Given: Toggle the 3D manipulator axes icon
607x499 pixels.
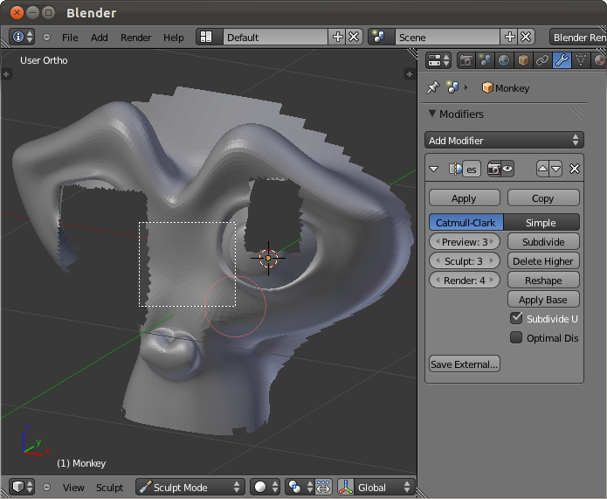Looking at the screenshot, I should 346,487.
